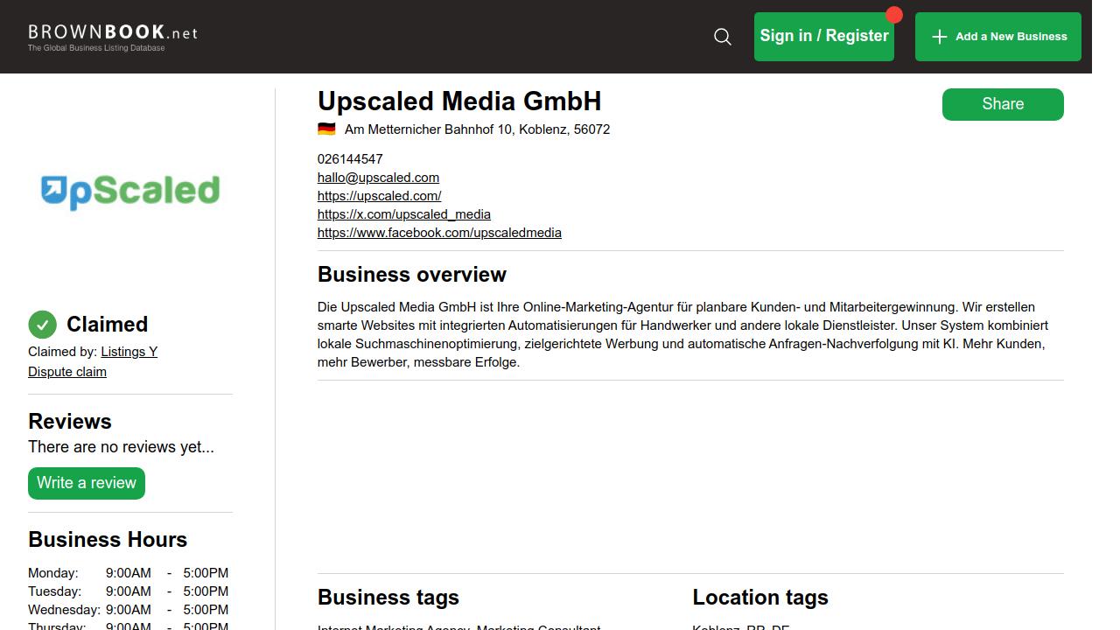1120x630 pixels.
Task: Click the Monday hours row
Action: [129, 573]
